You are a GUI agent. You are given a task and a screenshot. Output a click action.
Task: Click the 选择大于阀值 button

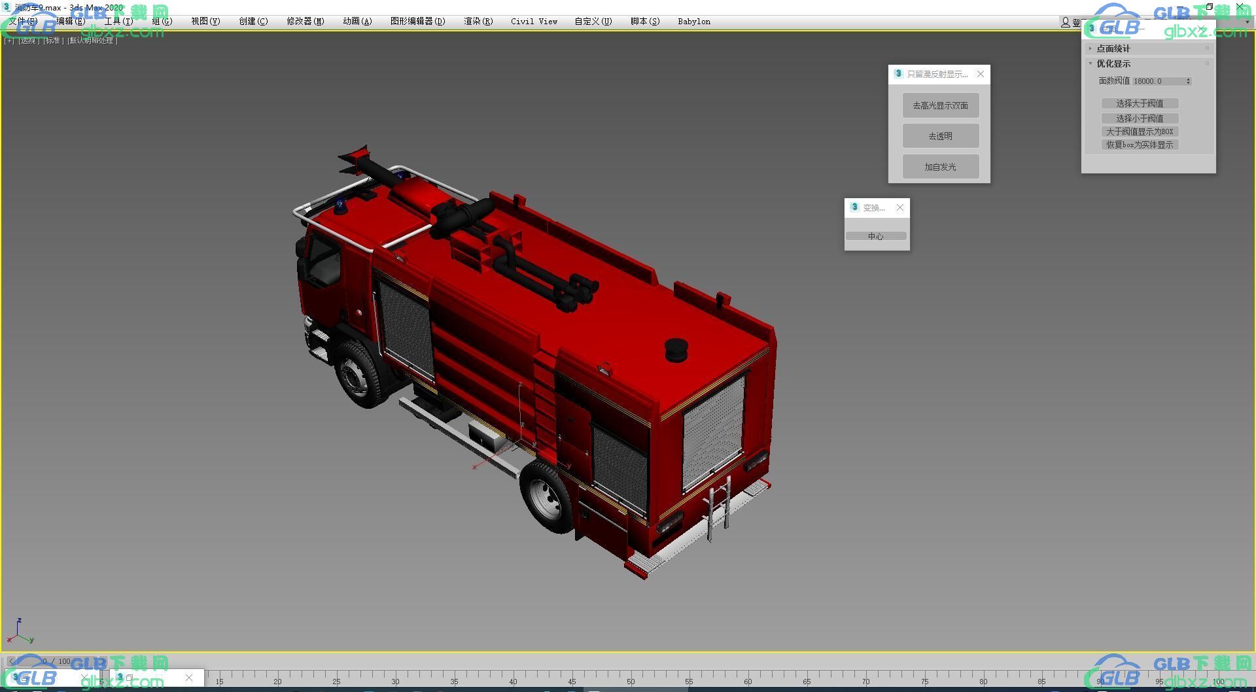click(1140, 103)
